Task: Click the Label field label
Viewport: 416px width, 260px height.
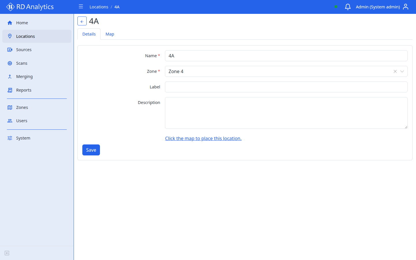Action: (x=155, y=87)
